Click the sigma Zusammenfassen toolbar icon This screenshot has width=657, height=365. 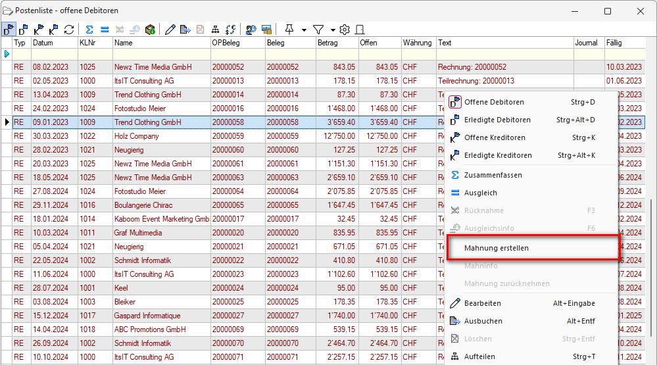pyautogui.click(x=89, y=30)
